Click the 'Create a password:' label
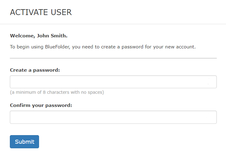This screenshot has height=163, width=226. click(35, 70)
